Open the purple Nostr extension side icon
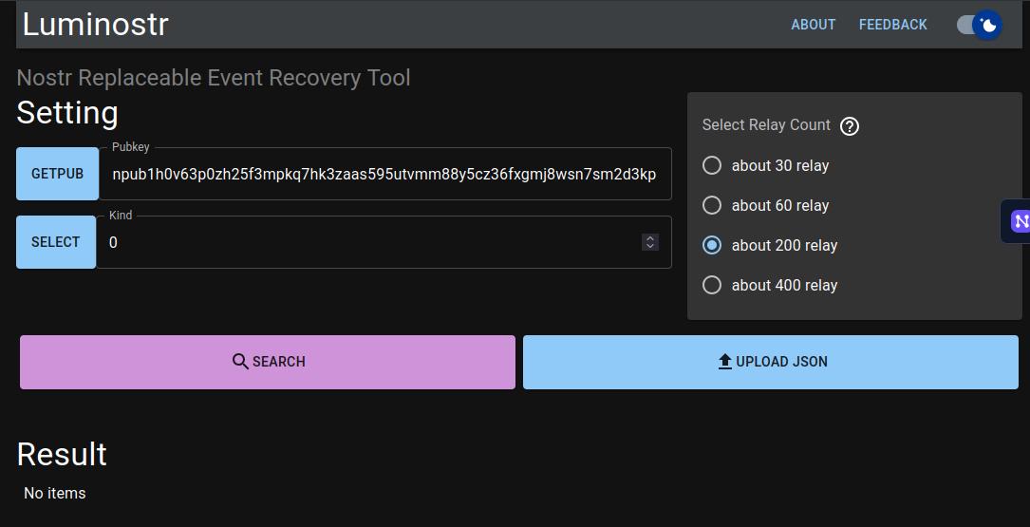 (x=1019, y=221)
